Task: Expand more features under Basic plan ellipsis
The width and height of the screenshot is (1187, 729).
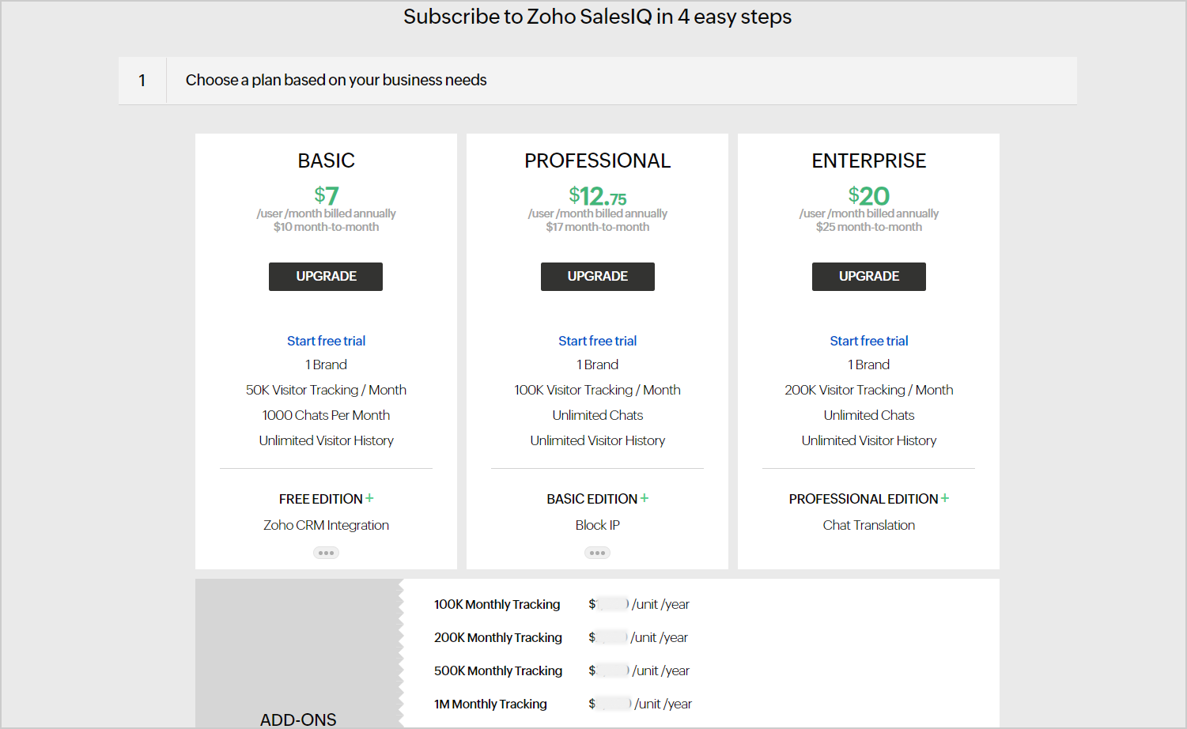Action: (326, 553)
